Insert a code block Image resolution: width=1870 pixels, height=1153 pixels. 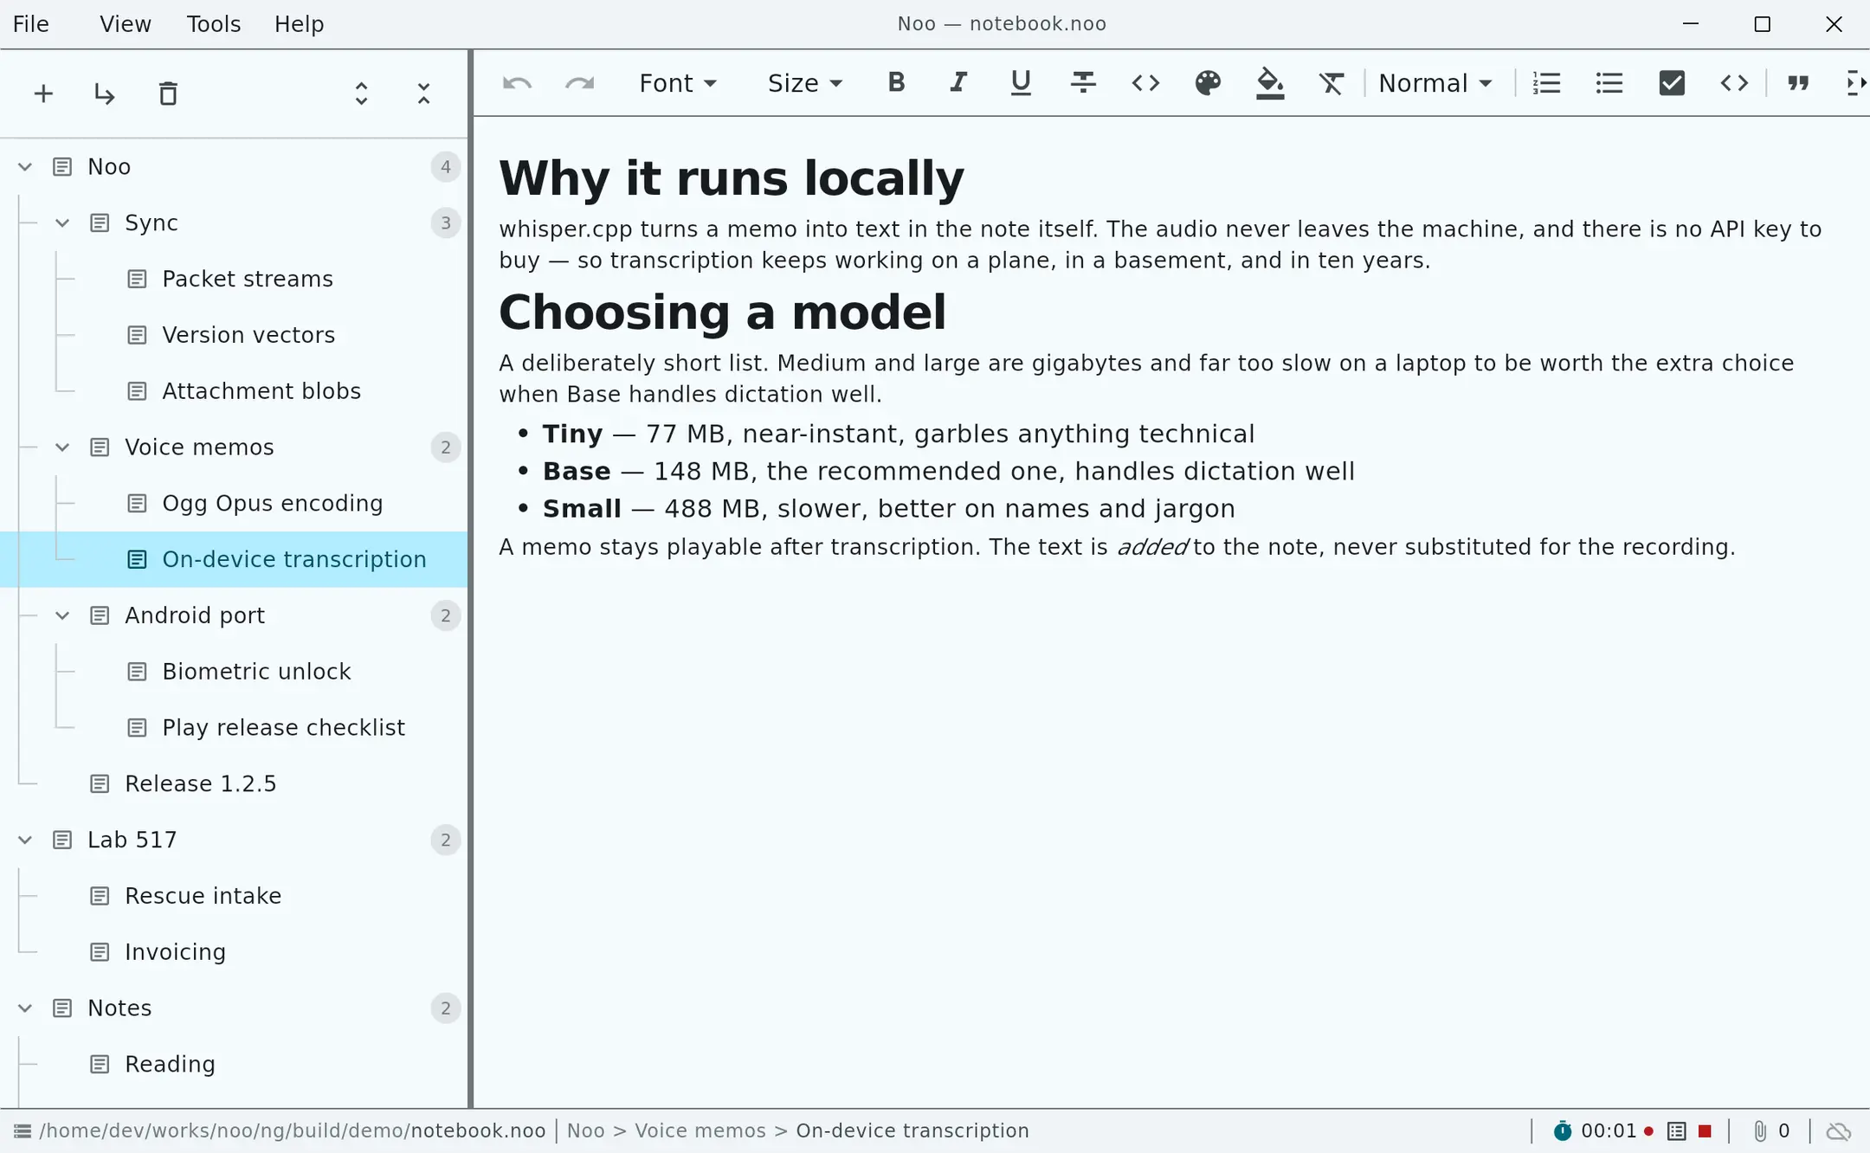click(x=1734, y=83)
